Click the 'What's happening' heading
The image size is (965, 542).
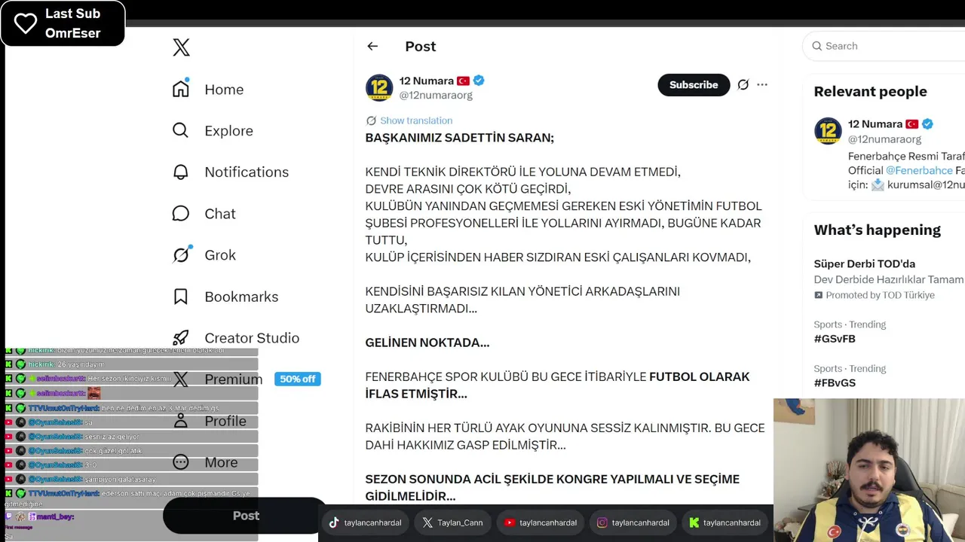(x=878, y=230)
